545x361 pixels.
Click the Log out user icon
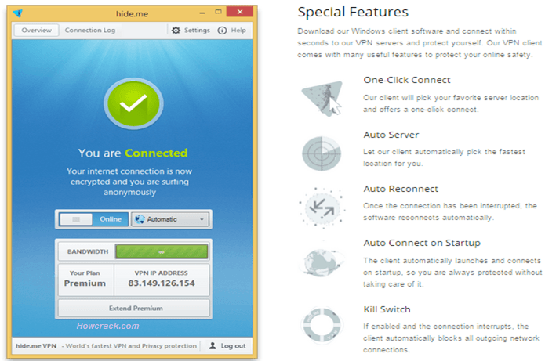point(213,345)
